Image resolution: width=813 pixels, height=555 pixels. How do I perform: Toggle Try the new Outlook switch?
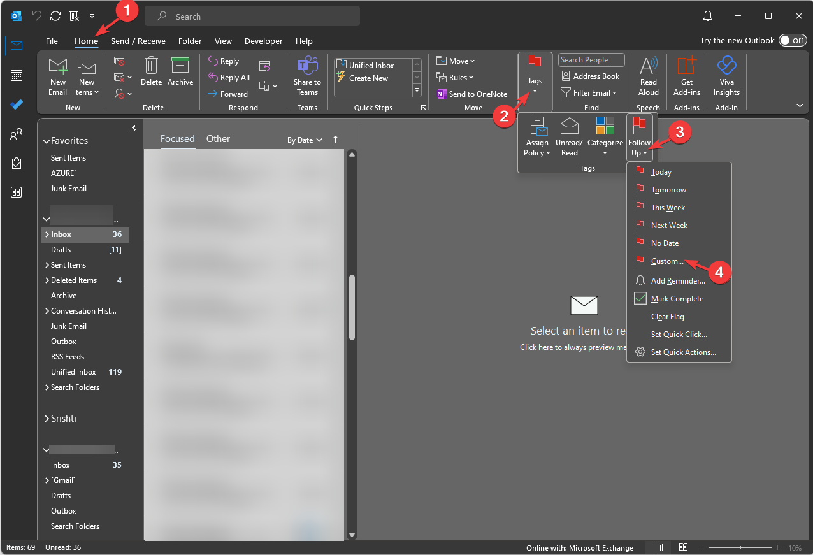[x=793, y=40]
